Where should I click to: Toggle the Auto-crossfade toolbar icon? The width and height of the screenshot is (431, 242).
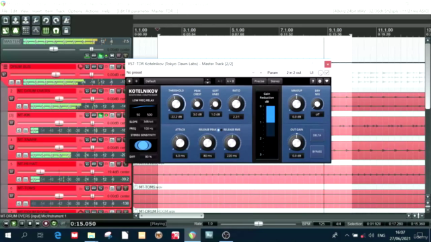pos(5,30)
